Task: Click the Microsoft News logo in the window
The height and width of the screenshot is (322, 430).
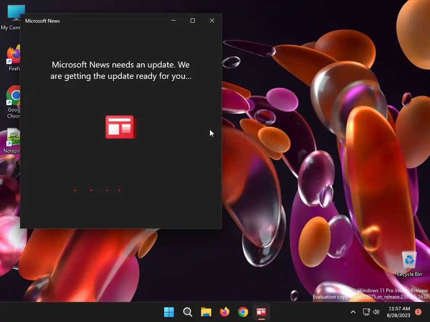Action: (121, 127)
